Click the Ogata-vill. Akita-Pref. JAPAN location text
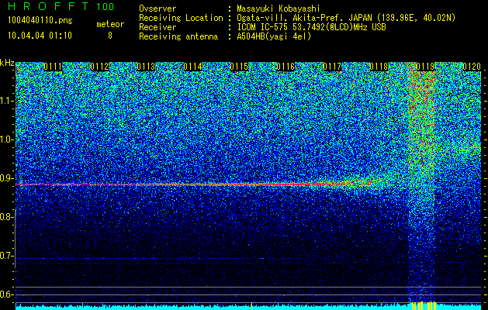The image size is (488, 310). [346, 18]
